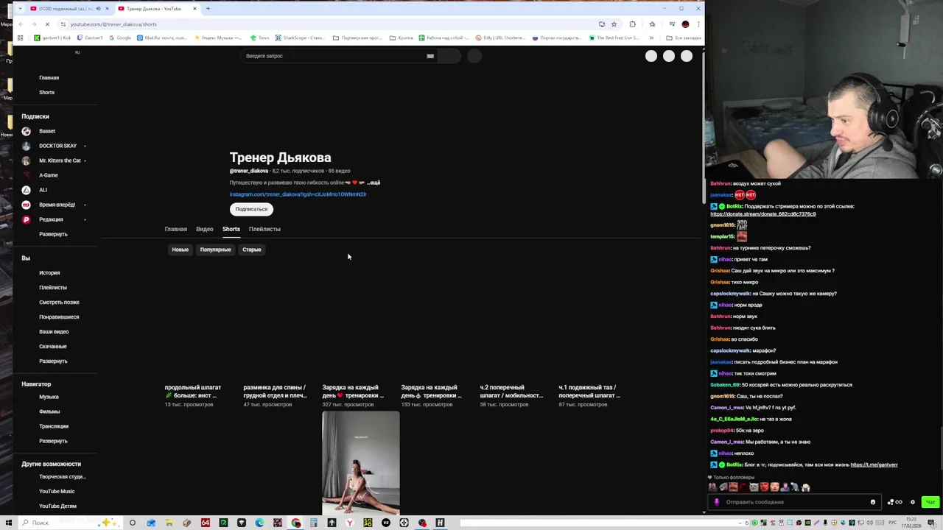Click the on-screen keyboard icon in YouTube search
The width and height of the screenshot is (943, 530).
point(430,56)
